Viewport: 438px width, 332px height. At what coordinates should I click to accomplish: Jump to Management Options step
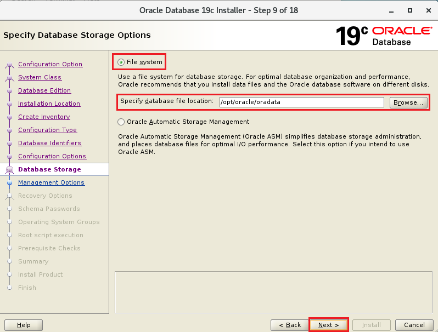(52, 182)
